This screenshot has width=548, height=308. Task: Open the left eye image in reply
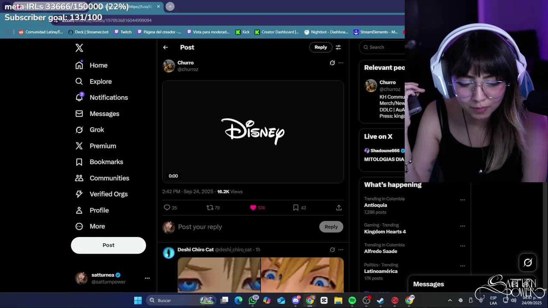pyautogui.click(x=219, y=275)
